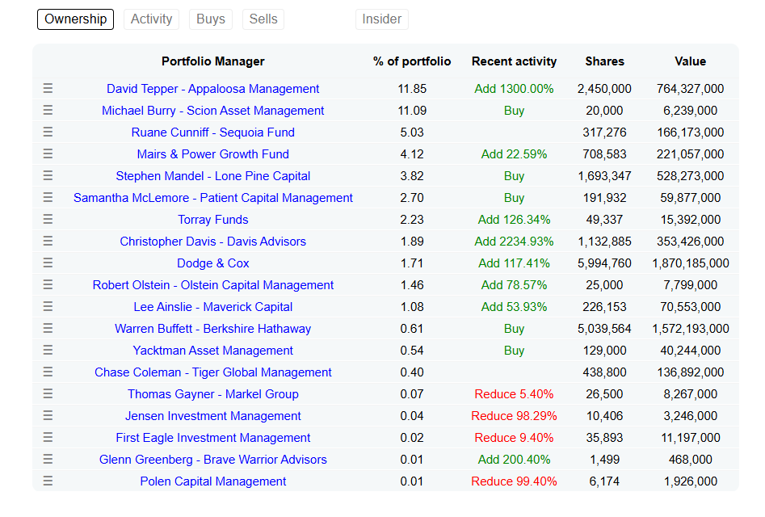Open Stephen Mandel - Lone Pine Capital link
765x517 pixels.
tap(212, 176)
